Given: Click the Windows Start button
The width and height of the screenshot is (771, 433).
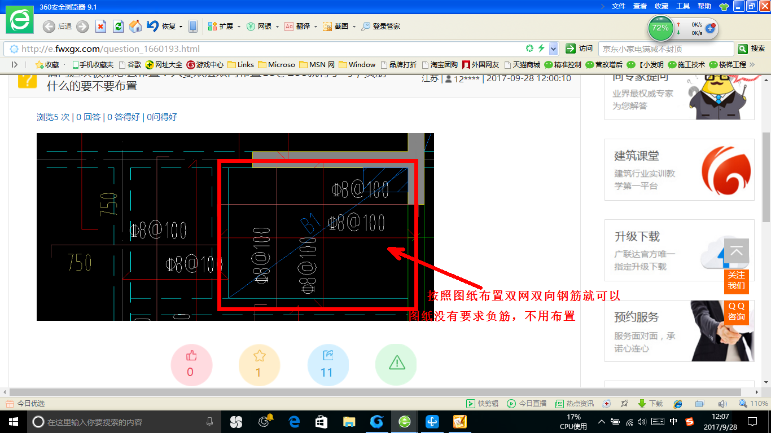Looking at the screenshot, I should [12, 422].
